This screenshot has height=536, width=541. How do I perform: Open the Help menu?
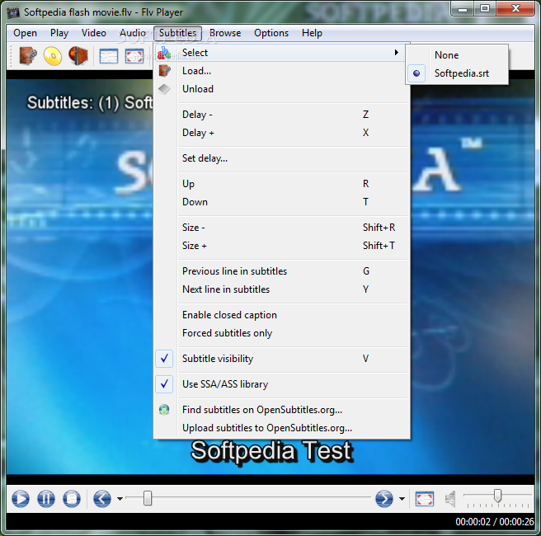tap(312, 33)
